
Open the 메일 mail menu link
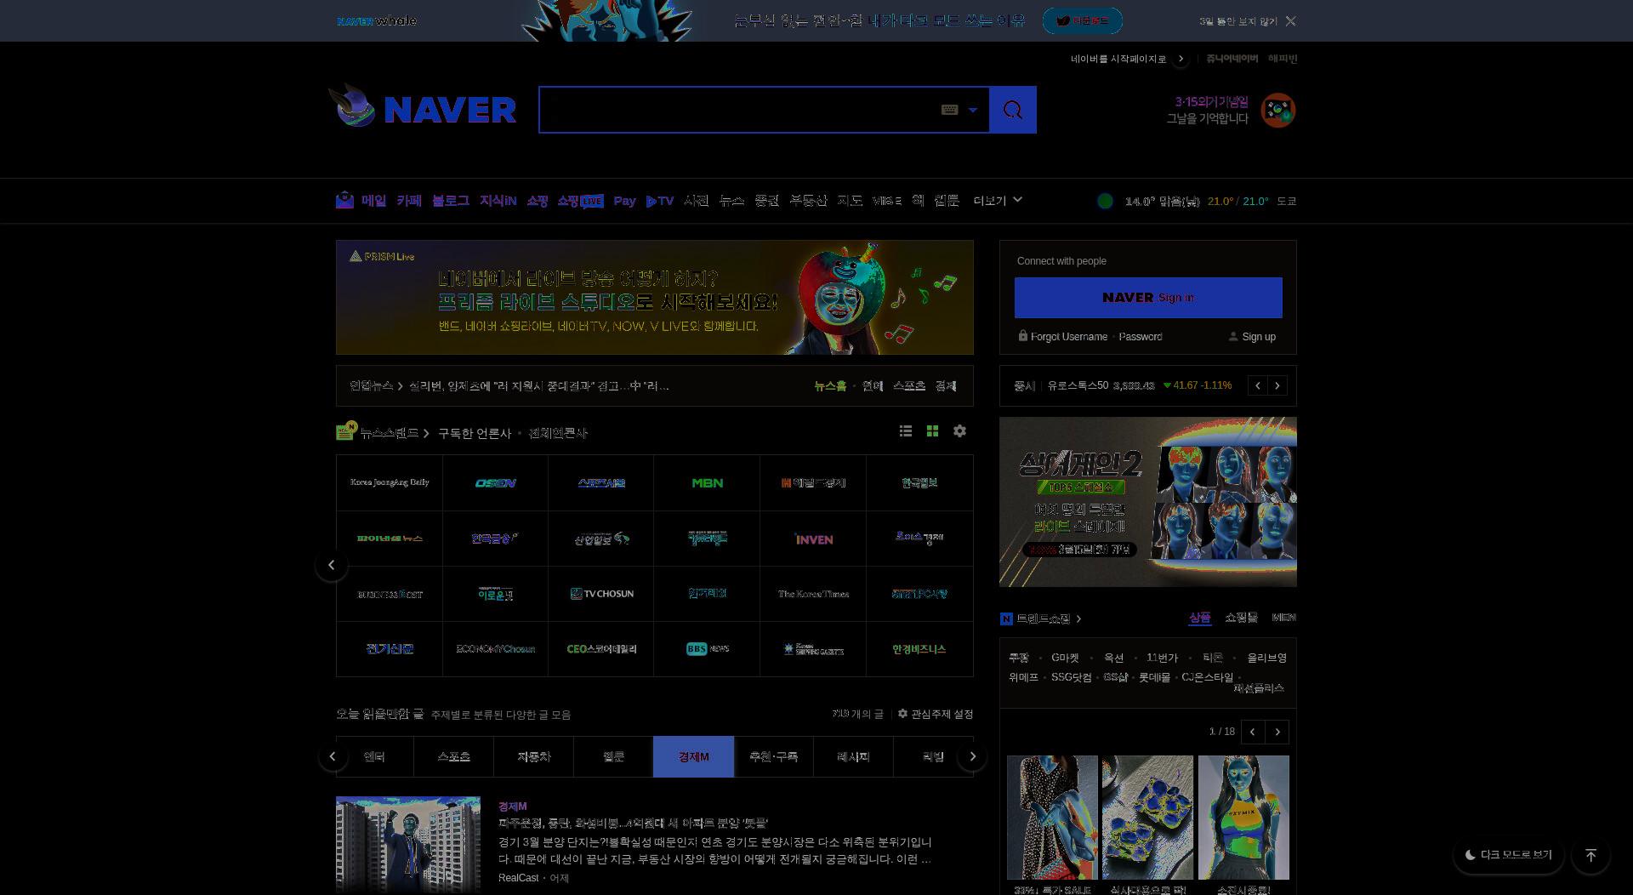pos(373,201)
